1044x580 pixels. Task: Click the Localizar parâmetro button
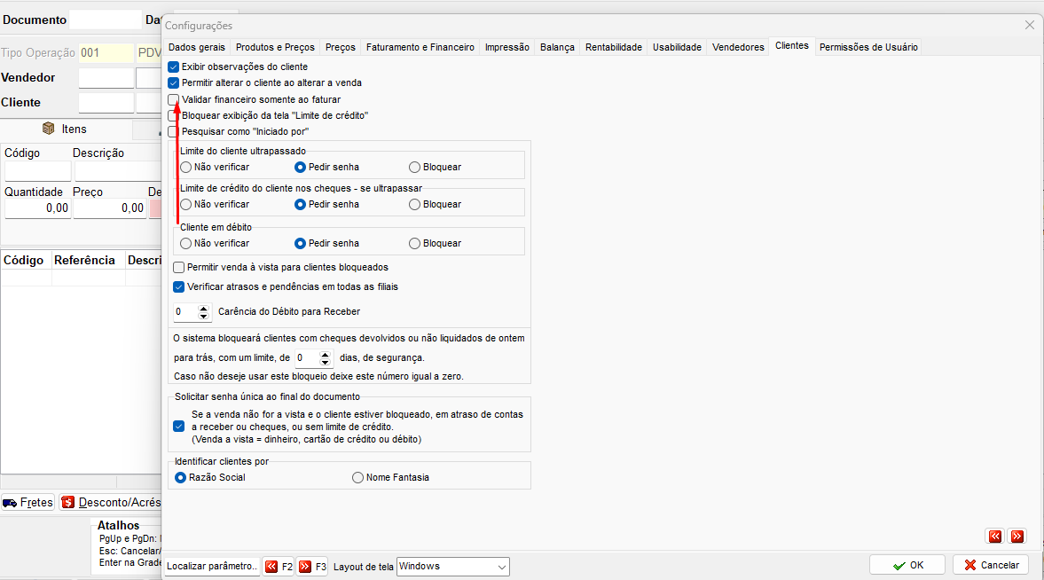click(212, 566)
